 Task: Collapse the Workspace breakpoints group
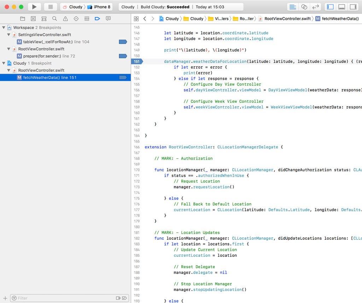pos(4,28)
